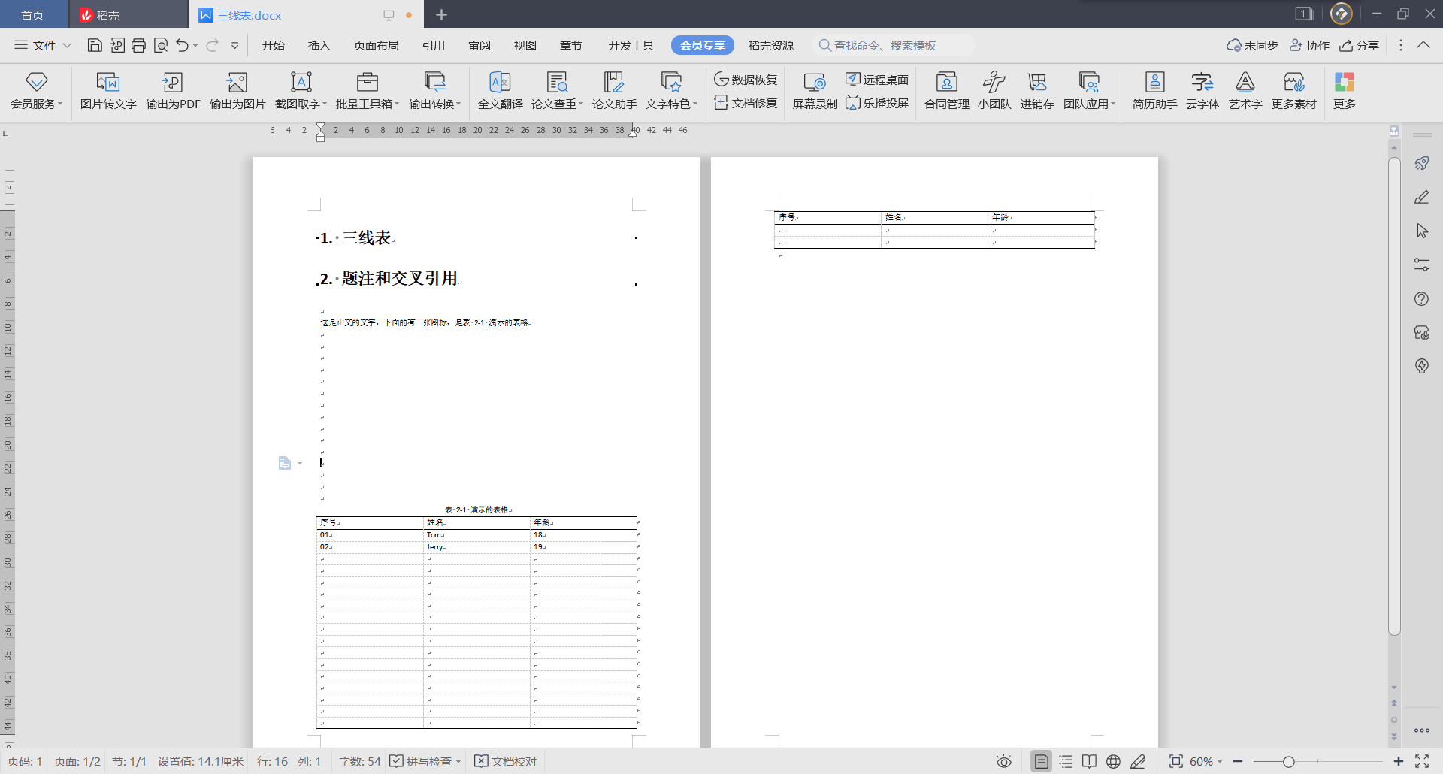The image size is (1443, 774).
Task: Open 论文助手 thesis assistant
Action: 614,90
